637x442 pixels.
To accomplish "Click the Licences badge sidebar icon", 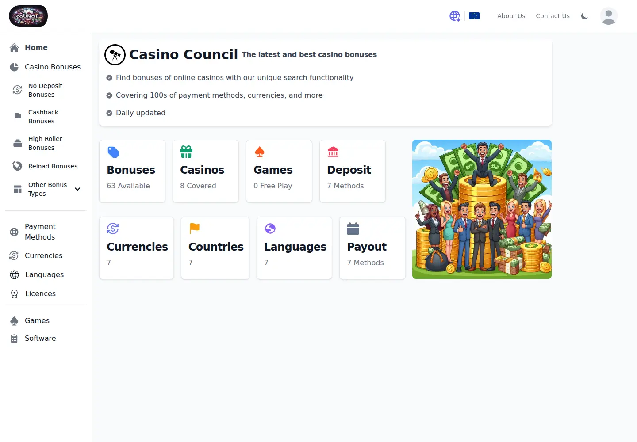I will [x=15, y=293].
